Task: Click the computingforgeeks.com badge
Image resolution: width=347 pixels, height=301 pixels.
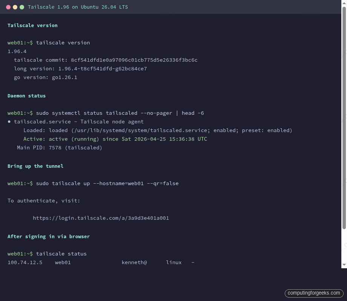Action: tap(314, 293)
